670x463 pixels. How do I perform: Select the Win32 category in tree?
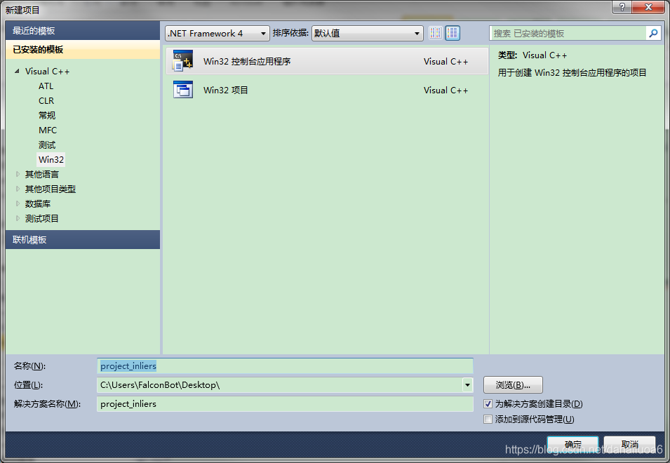click(x=51, y=159)
